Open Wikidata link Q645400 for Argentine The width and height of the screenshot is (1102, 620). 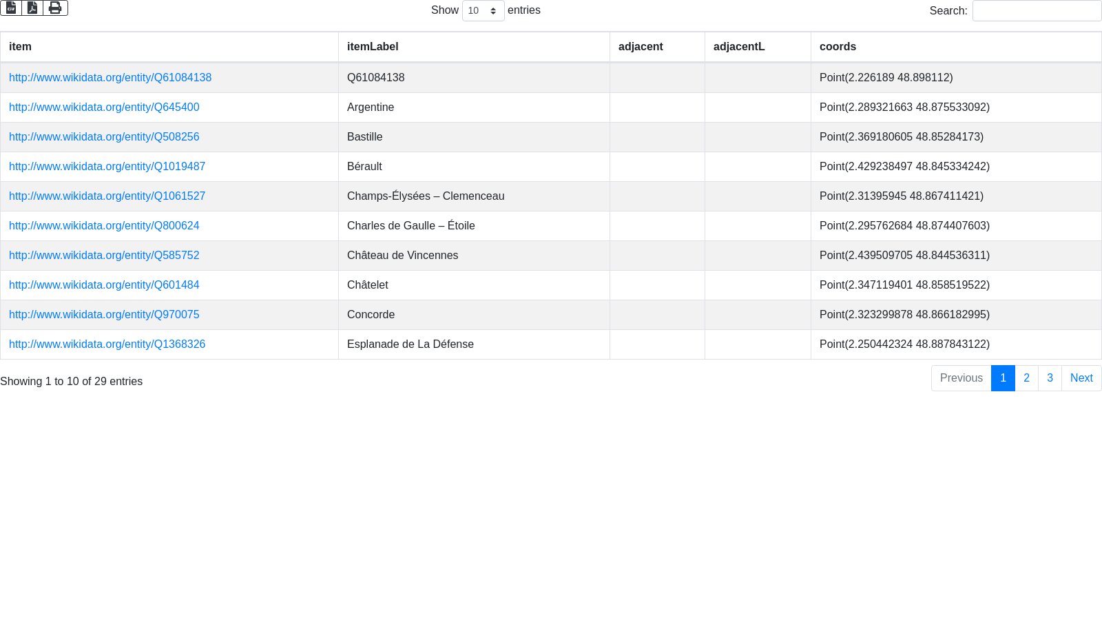(104, 107)
